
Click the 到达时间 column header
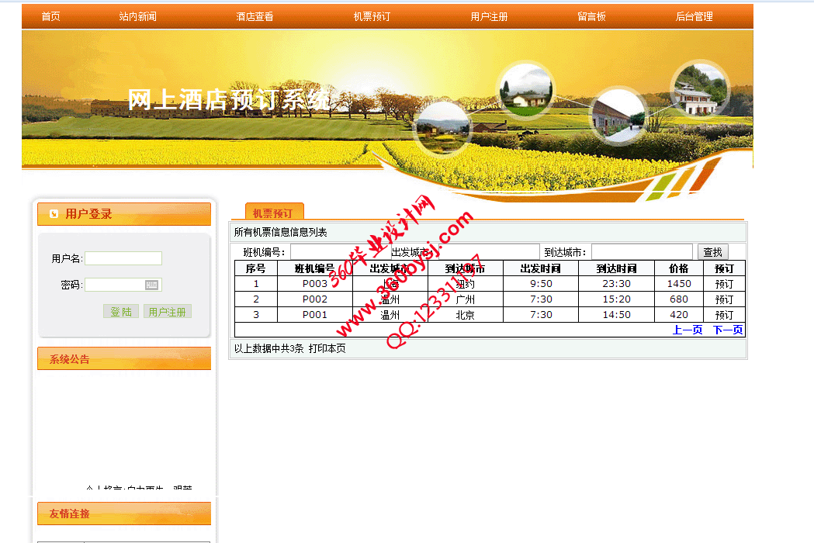(616, 268)
